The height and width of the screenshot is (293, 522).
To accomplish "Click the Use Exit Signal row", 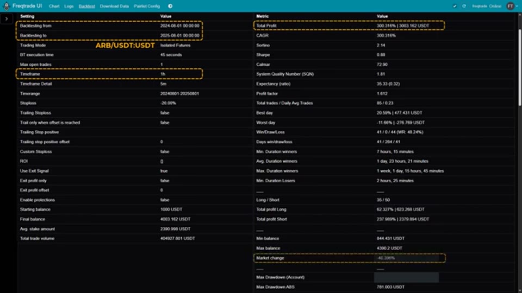I will pos(135,171).
